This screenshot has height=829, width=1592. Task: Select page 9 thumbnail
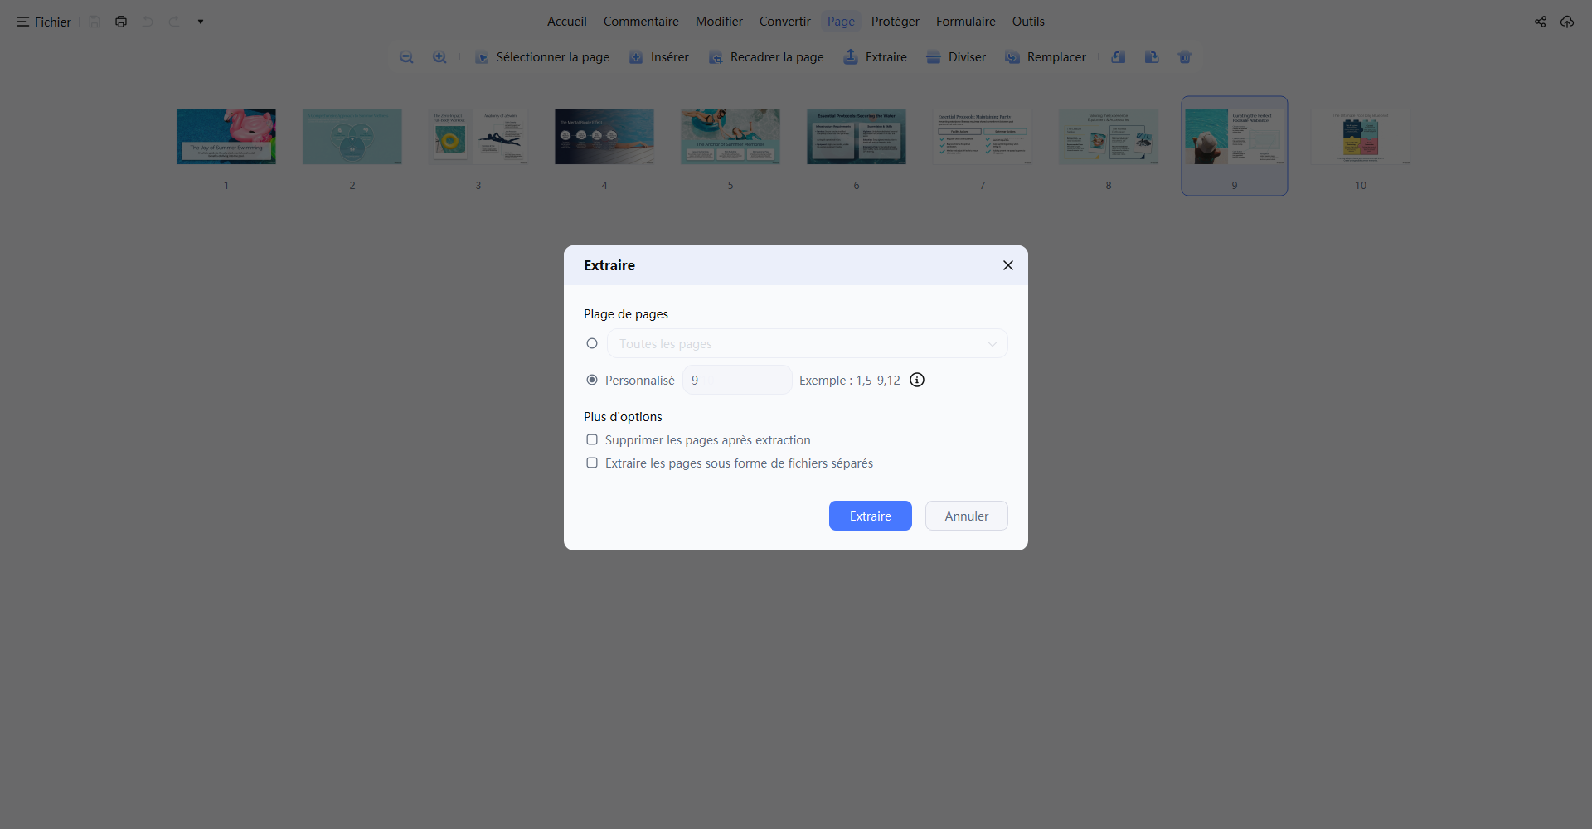[x=1235, y=137]
